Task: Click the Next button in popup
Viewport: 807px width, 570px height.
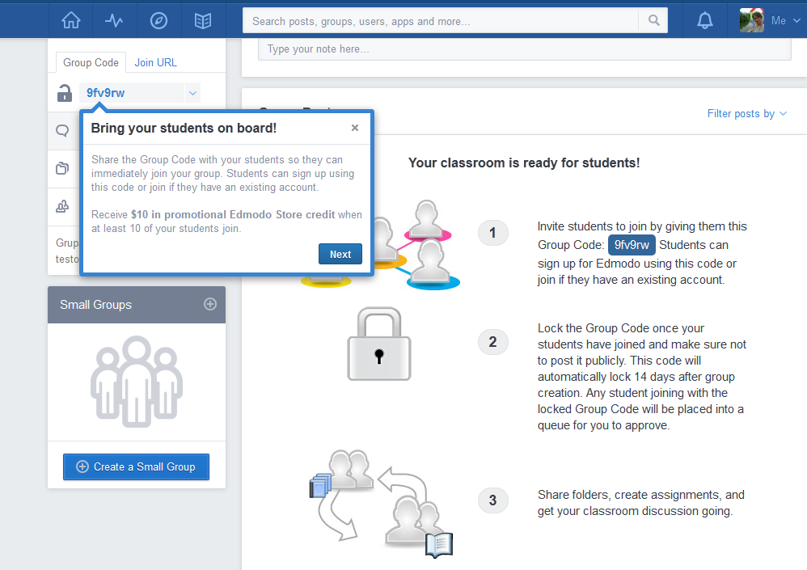Action: 340,254
